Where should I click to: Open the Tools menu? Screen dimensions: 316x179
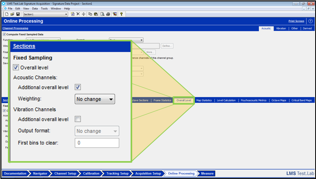tap(44, 8)
